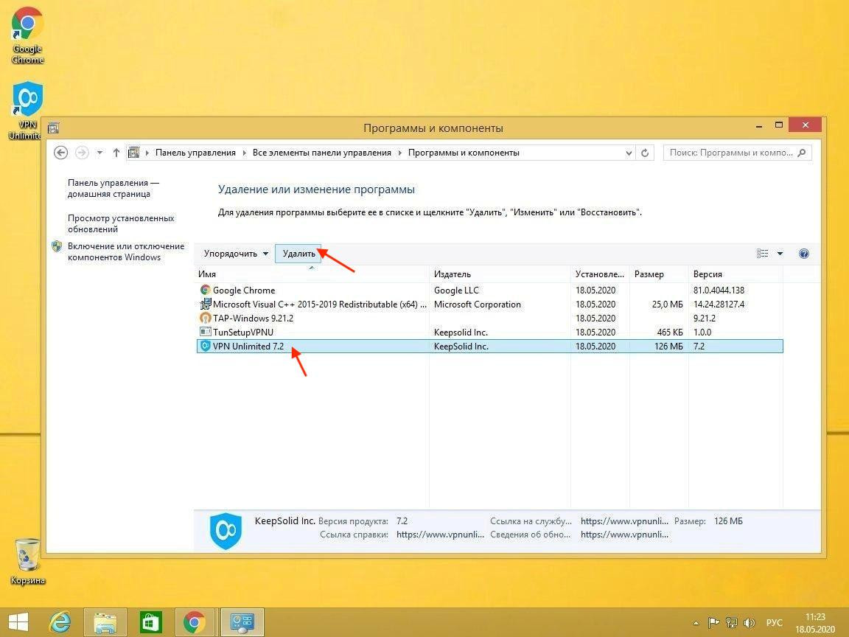Viewport: 849px width, 637px height.
Task: Select the TAP-Windows 9.21.2 entry
Action: pyautogui.click(x=253, y=318)
